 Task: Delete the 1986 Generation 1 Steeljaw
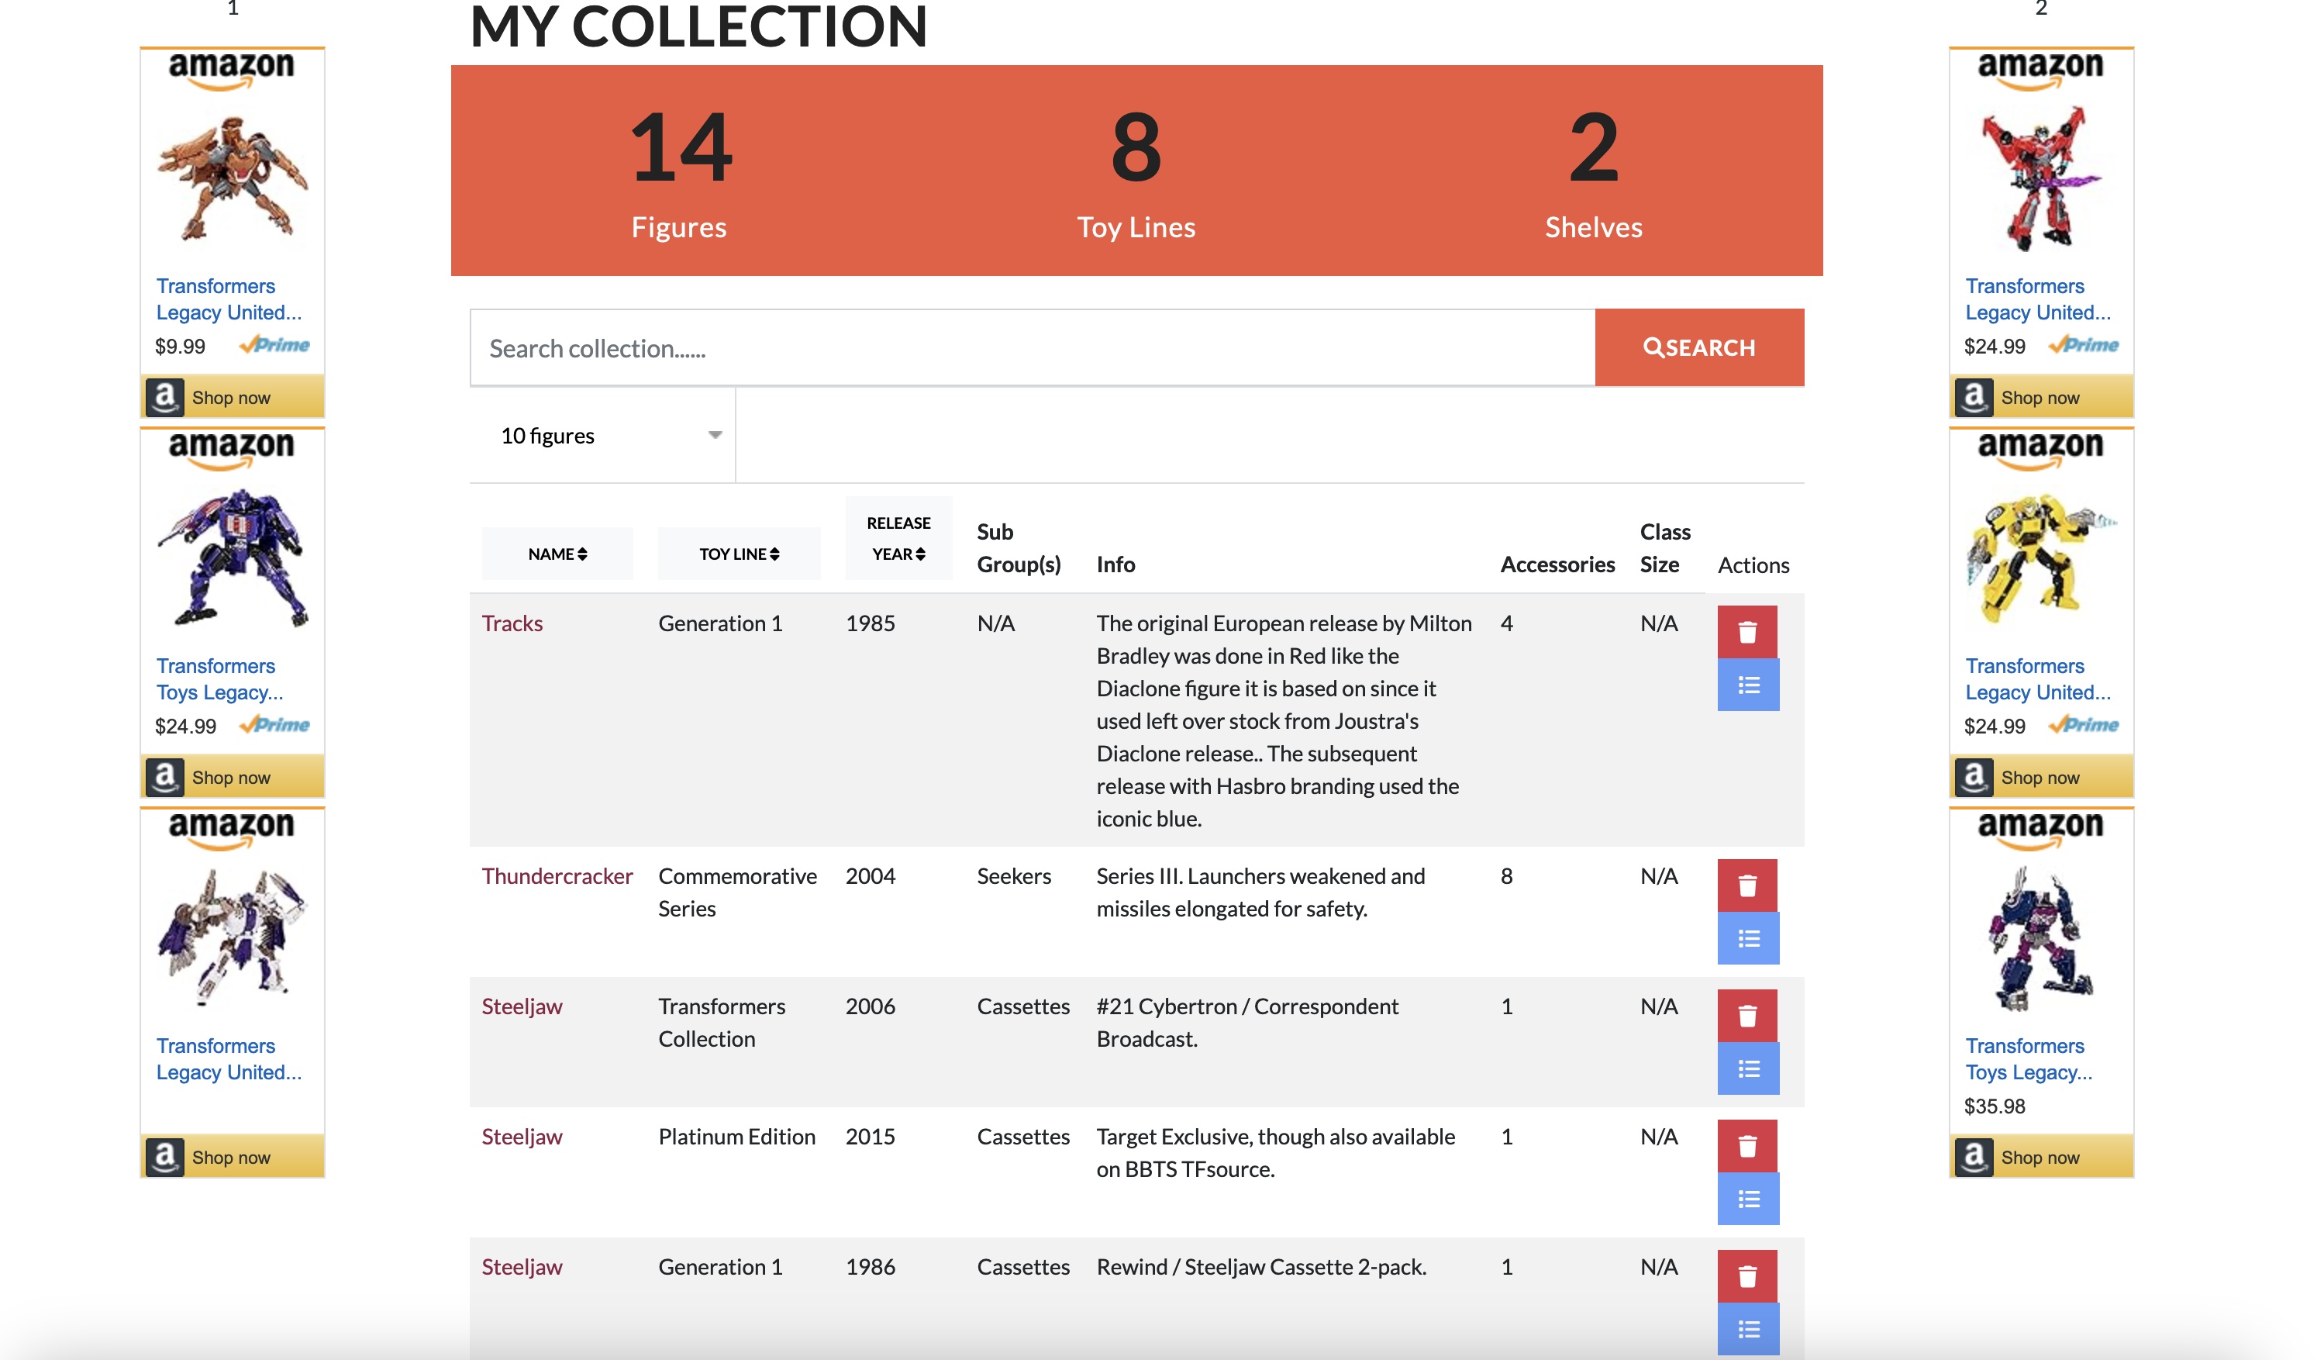pyautogui.click(x=1746, y=1276)
